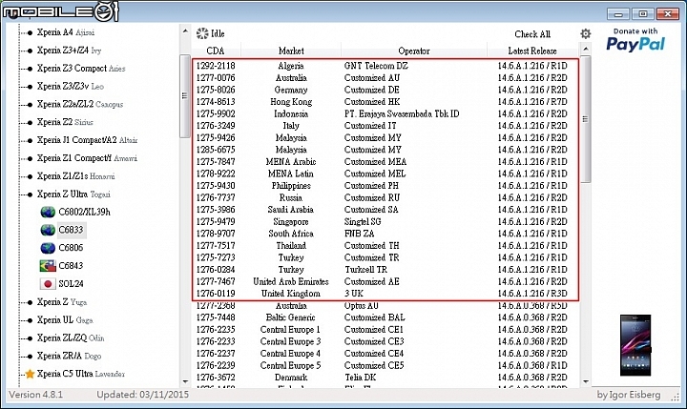Click the firmware list scroll up arrow
The width and height of the screenshot is (687, 409).
click(x=585, y=49)
